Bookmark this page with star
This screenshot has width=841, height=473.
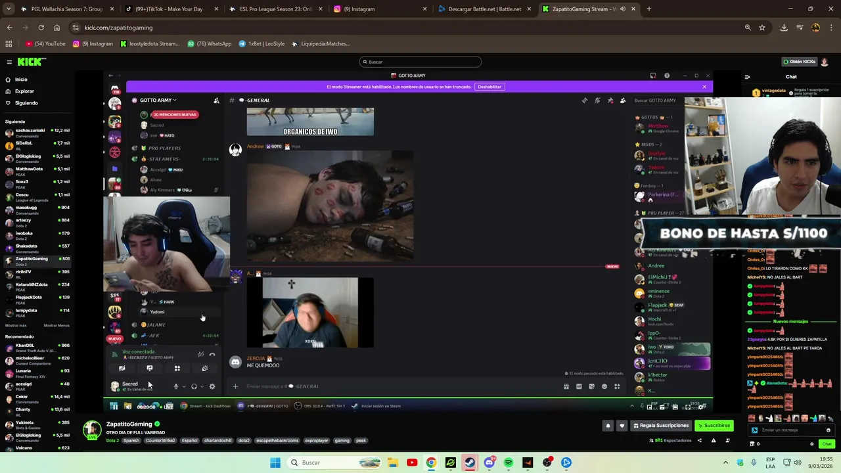[x=762, y=28]
